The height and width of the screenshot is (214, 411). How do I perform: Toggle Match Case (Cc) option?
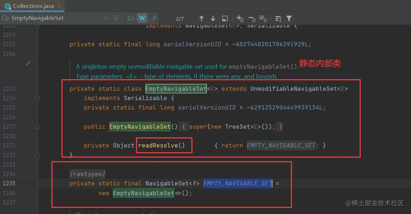click(x=131, y=18)
